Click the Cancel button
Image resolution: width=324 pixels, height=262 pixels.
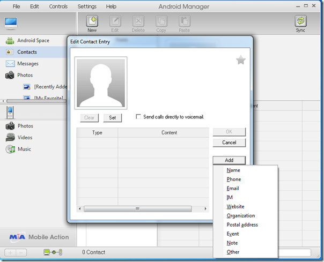[229, 143]
